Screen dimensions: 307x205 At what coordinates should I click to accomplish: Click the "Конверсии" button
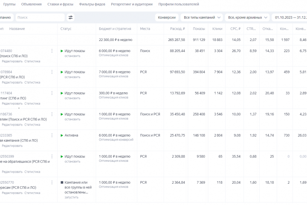(x=166, y=18)
